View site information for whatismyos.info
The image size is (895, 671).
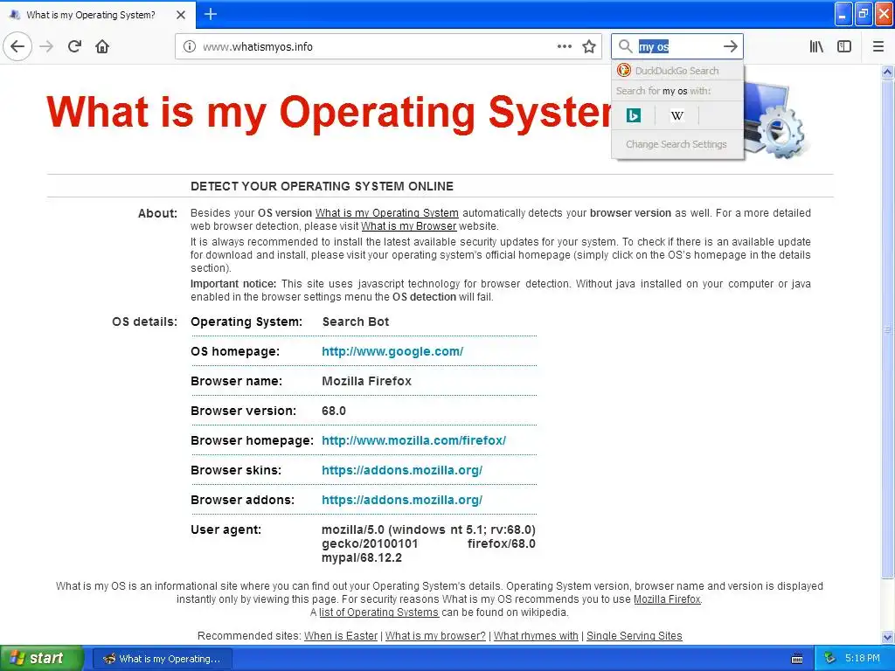point(189,47)
